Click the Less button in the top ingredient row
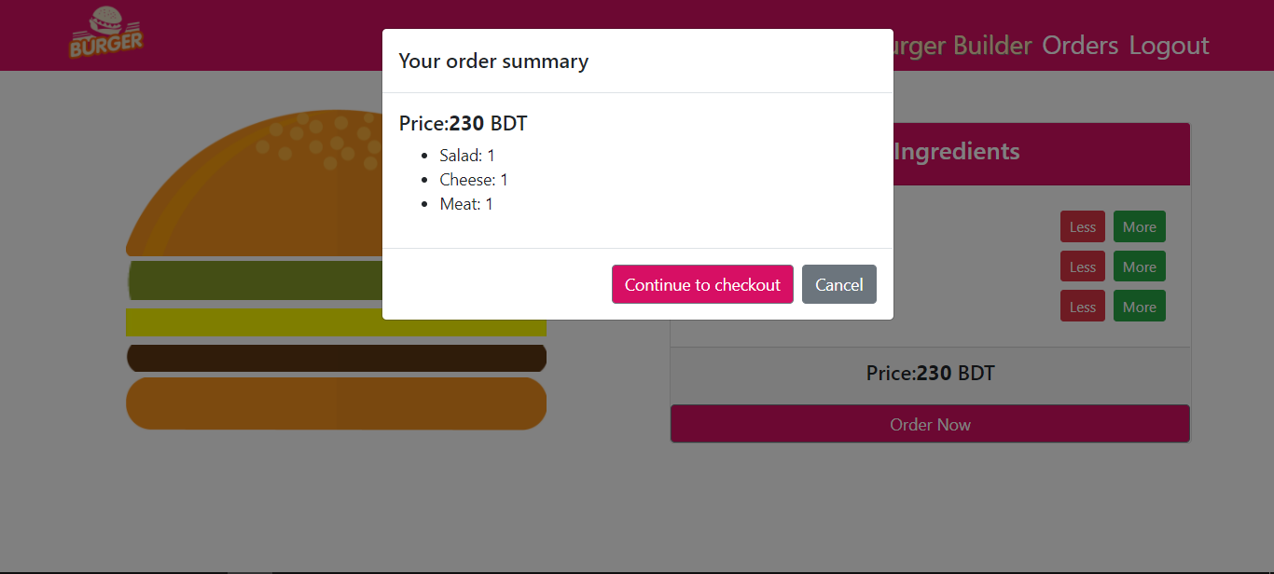 pyautogui.click(x=1083, y=226)
